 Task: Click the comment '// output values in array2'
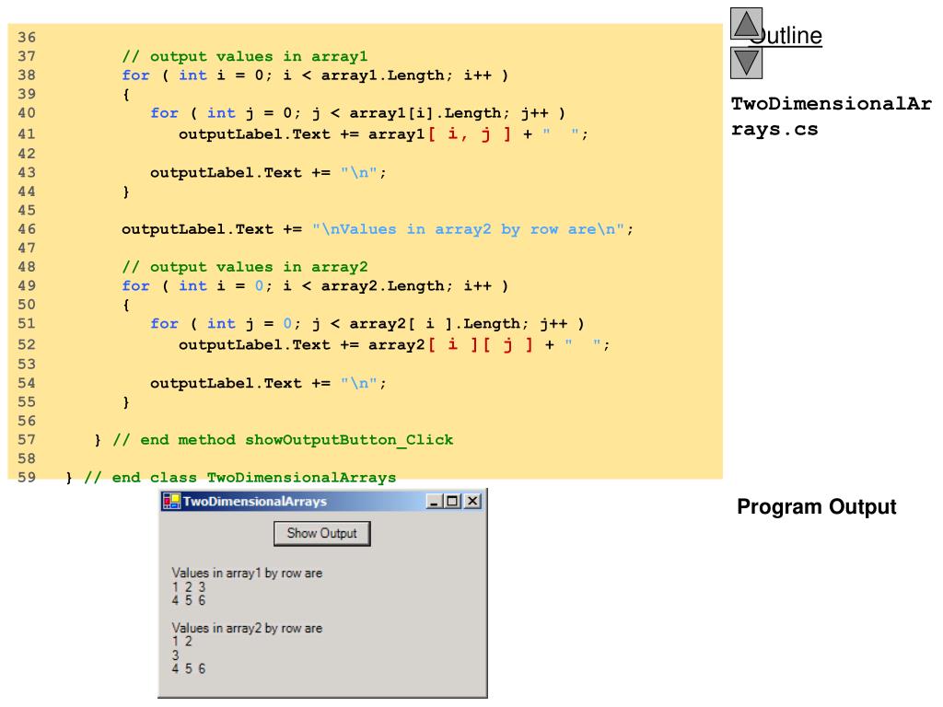[244, 267]
